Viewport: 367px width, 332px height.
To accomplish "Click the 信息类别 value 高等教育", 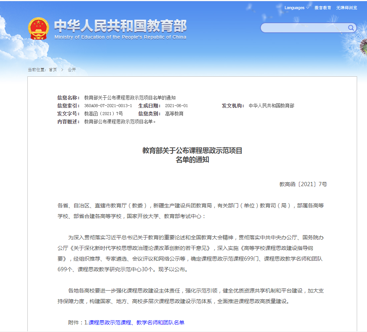I will coord(174,114).
